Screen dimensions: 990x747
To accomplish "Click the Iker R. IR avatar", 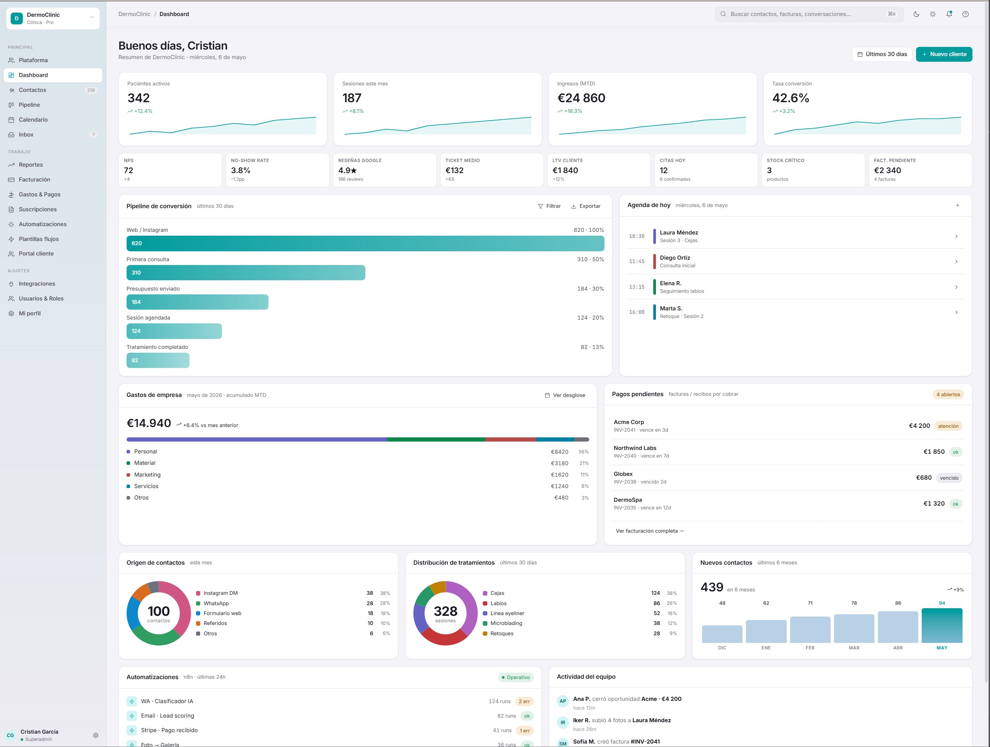I will coord(562,722).
